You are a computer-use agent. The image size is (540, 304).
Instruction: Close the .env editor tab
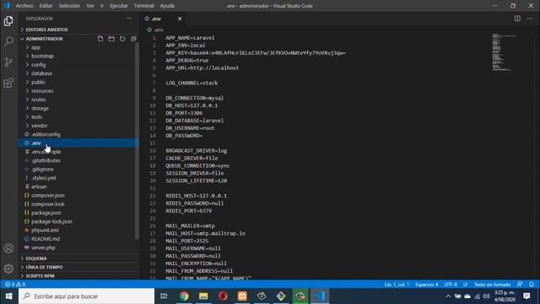(180, 19)
